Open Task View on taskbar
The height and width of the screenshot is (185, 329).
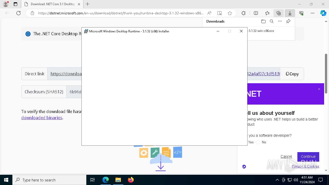[x=93, y=180]
